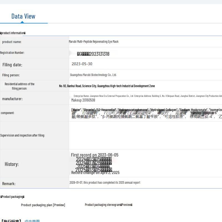This screenshot has height=222, width=222.
Task: Click the Filing date: label
Action: (x=12, y=65)
